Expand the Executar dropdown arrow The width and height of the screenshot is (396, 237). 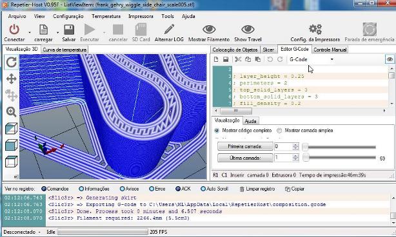tap(104, 33)
